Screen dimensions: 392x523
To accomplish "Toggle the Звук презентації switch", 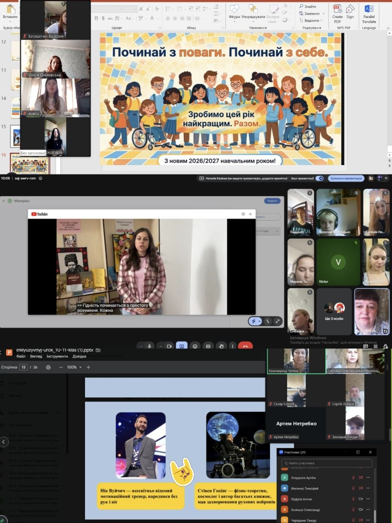I will pyautogui.click(x=320, y=178).
